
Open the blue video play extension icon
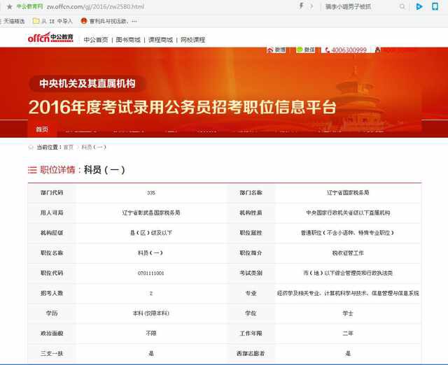point(419,6)
